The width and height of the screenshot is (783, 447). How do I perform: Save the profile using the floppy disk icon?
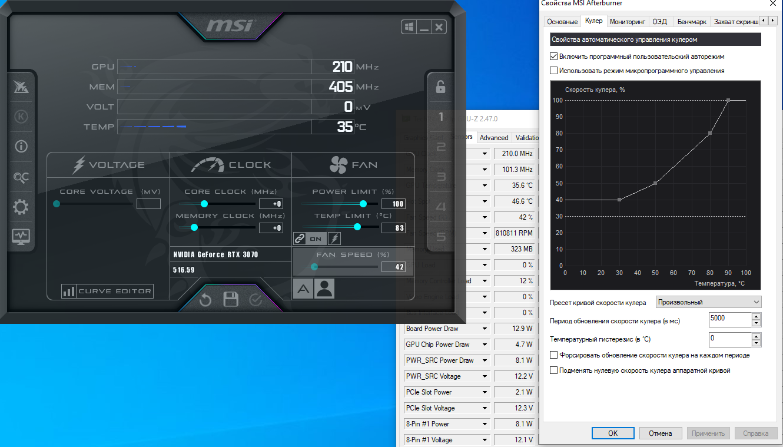(231, 300)
